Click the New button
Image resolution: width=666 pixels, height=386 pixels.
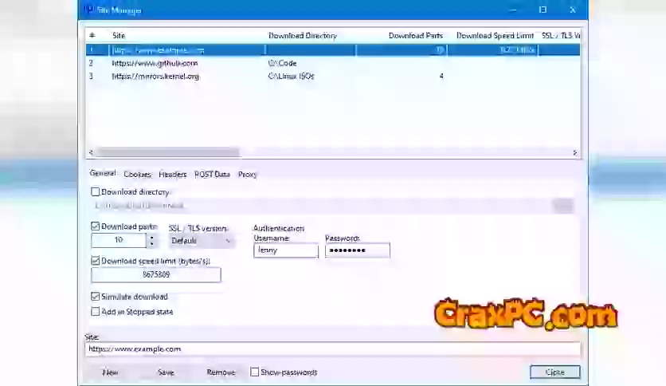click(110, 372)
